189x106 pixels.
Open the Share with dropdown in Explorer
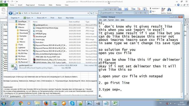[42, 18]
